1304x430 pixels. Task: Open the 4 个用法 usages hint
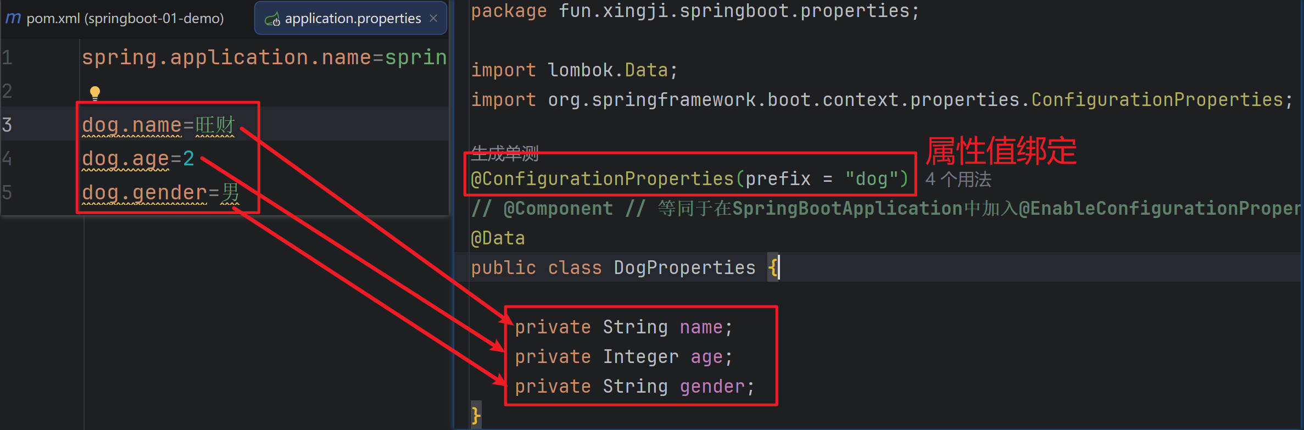958,179
